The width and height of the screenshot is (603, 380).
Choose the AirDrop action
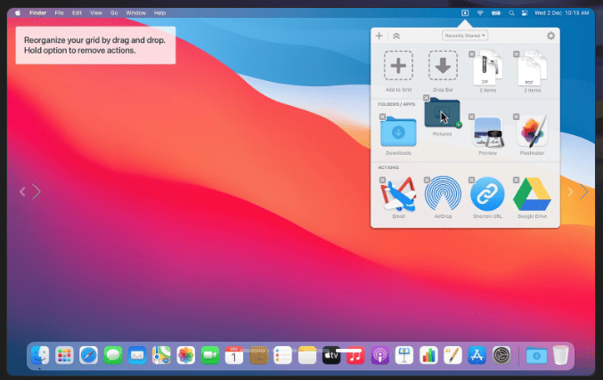pos(443,194)
